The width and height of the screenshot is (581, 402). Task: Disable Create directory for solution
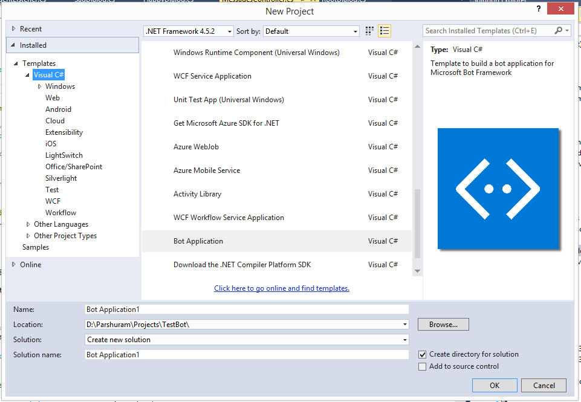[x=422, y=354]
